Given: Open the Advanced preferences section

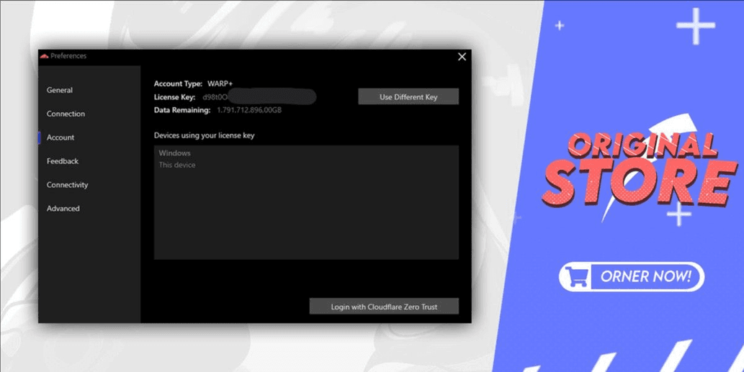Looking at the screenshot, I should tap(63, 209).
